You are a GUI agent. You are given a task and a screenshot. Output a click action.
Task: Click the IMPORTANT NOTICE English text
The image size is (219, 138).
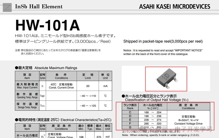click(x=163, y=52)
